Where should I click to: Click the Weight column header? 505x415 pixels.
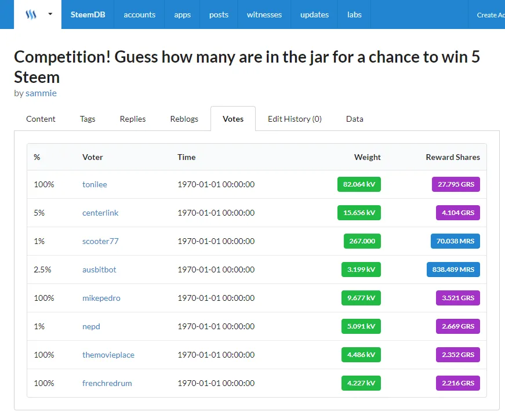(x=368, y=157)
